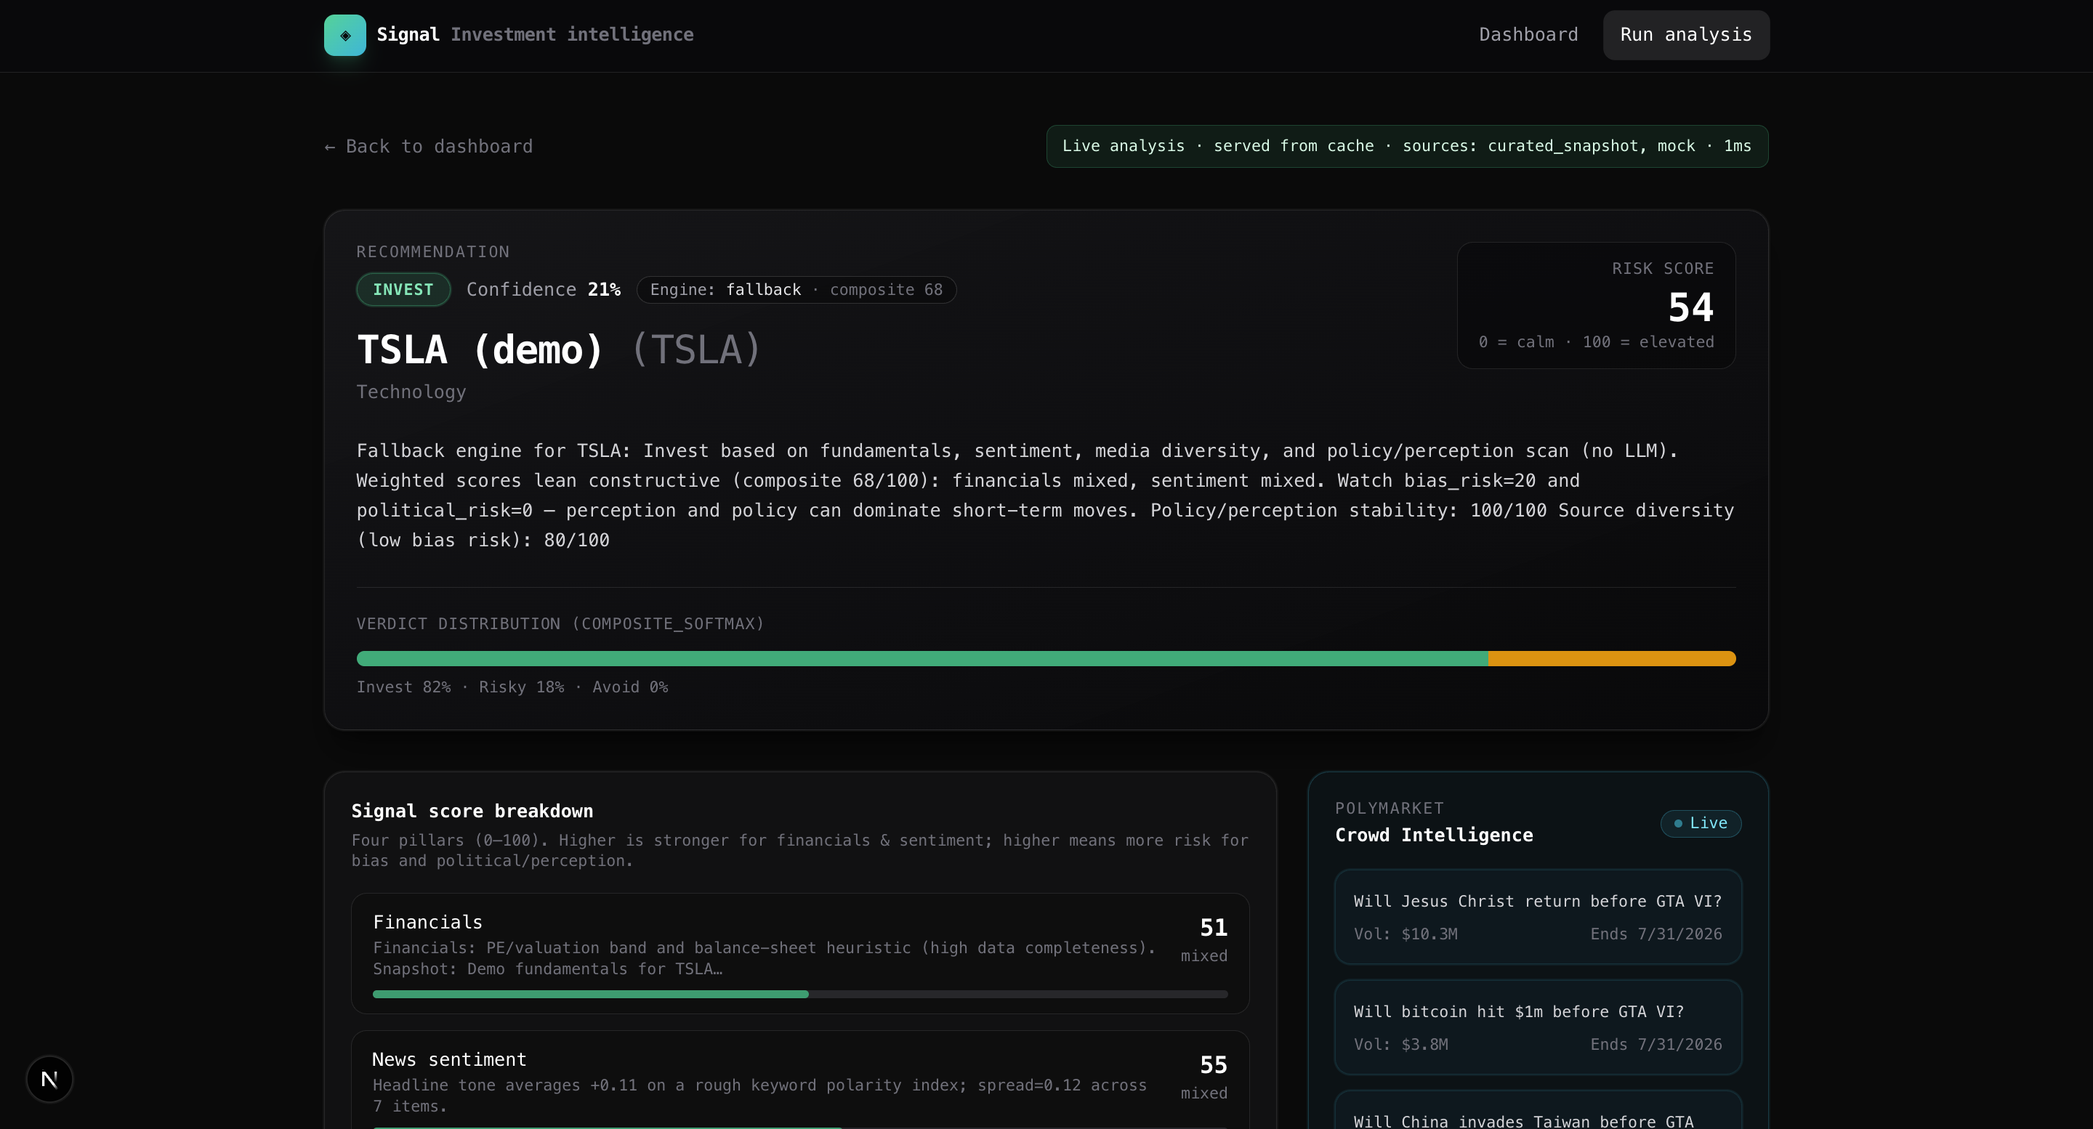Go back via Back to dashboard link
This screenshot has height=1129, width=2093.
428,146
